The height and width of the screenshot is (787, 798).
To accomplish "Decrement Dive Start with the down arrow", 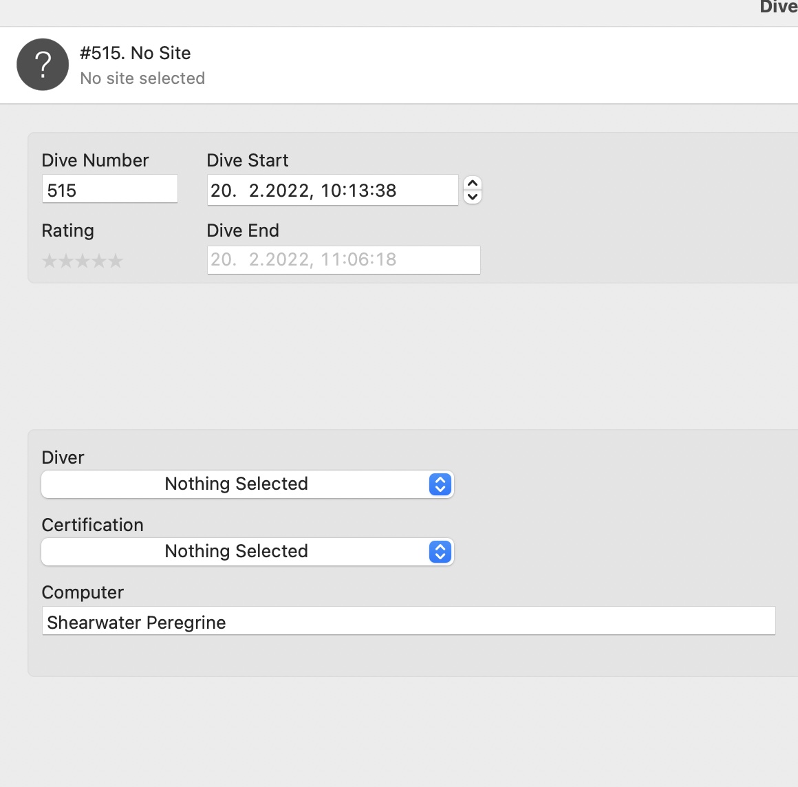I will (473, 197).
